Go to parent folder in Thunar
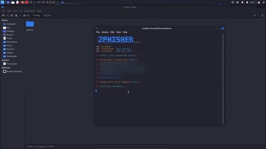The height and width of the screenshot is (149, 266). [x=12, y=15]
